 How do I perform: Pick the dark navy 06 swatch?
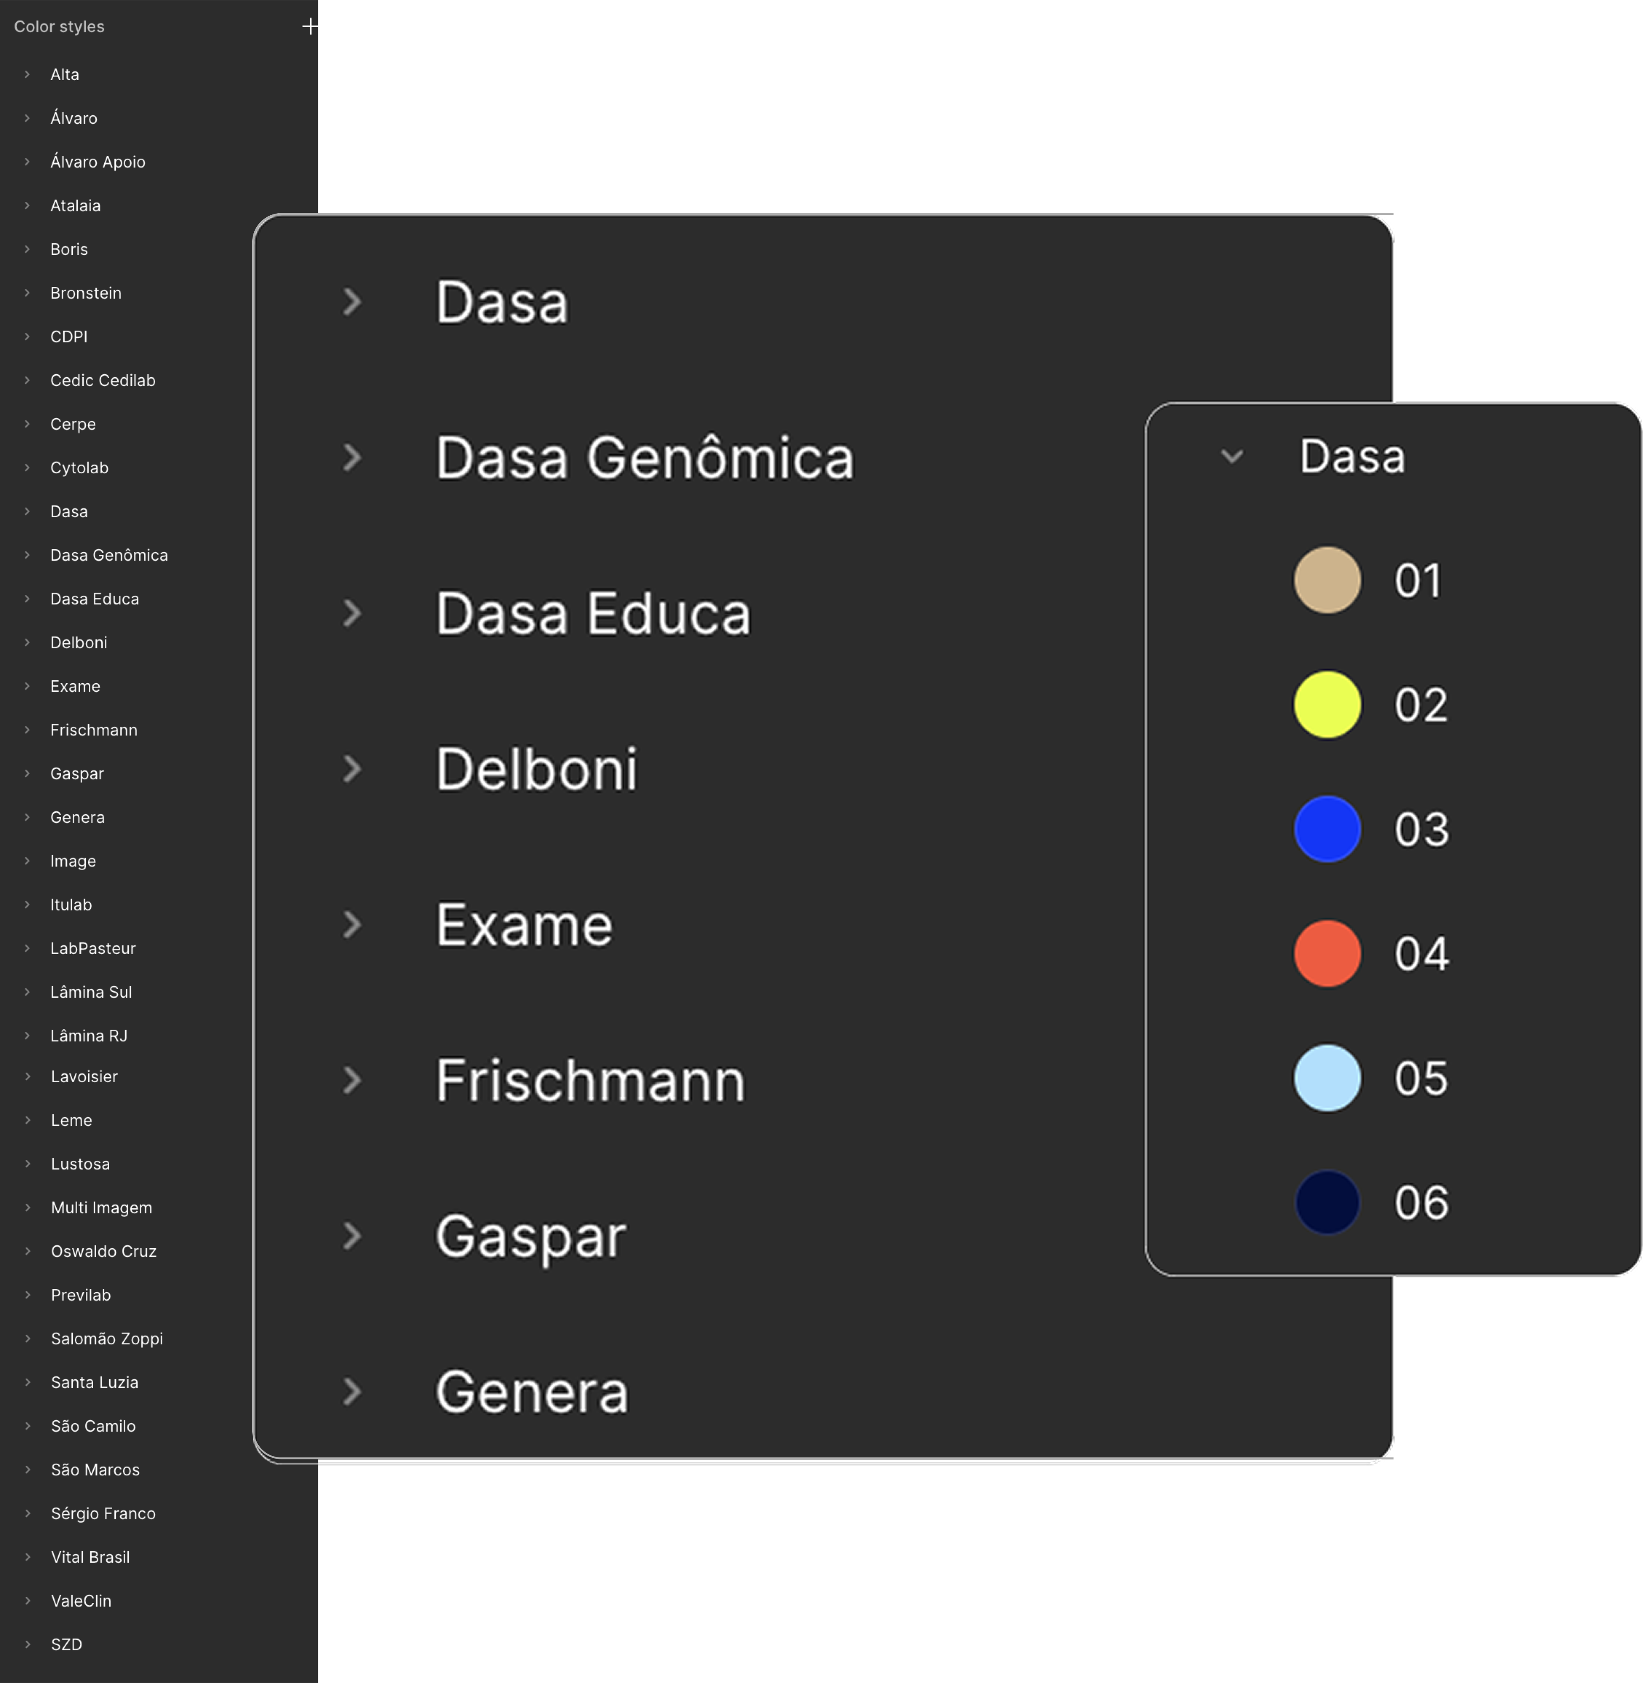pyautogui.click(x=1326, y=1202)
